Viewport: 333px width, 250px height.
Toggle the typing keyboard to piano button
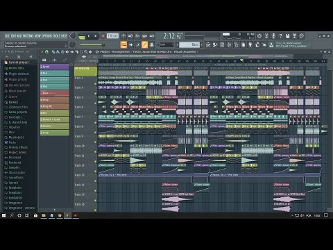[124, 44]
